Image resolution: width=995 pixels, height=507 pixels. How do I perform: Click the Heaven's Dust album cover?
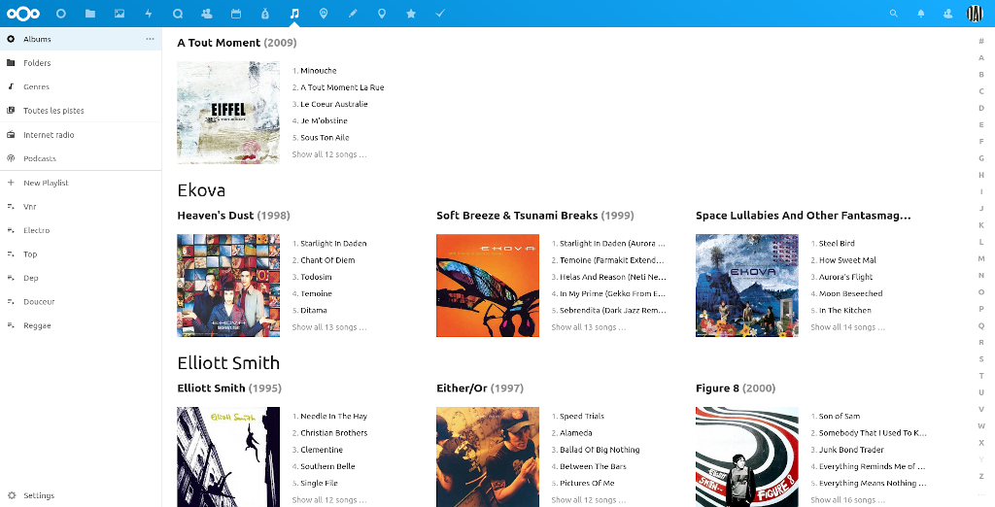pyautogui.click(x=228, y=286)
